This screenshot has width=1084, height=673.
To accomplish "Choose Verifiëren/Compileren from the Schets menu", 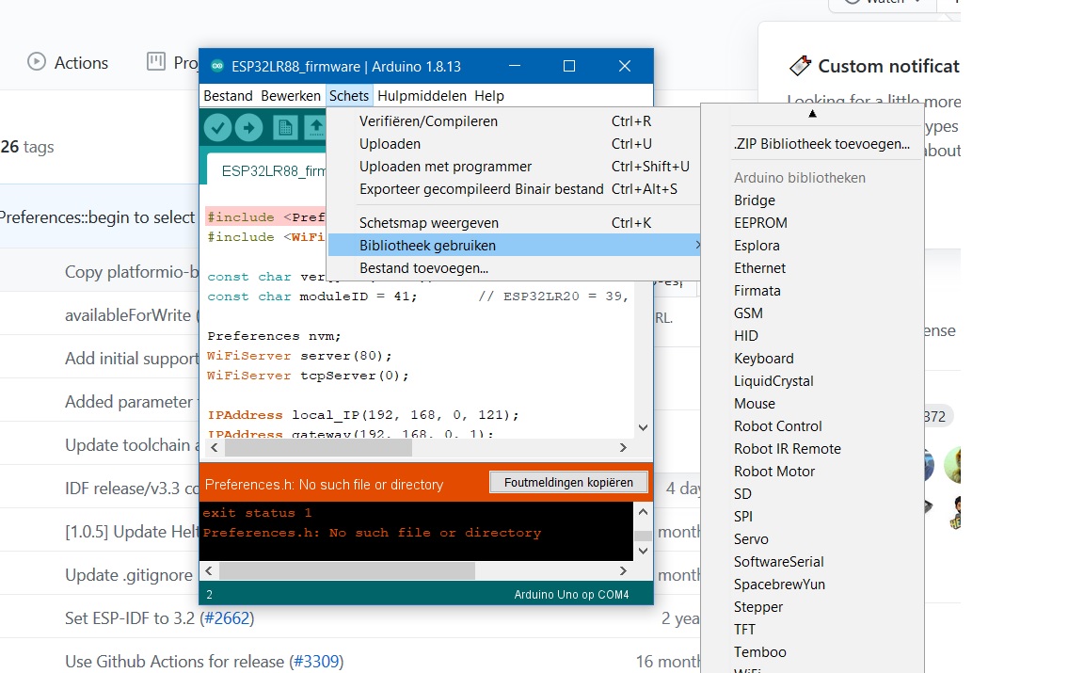I will [x=514, y=121].
